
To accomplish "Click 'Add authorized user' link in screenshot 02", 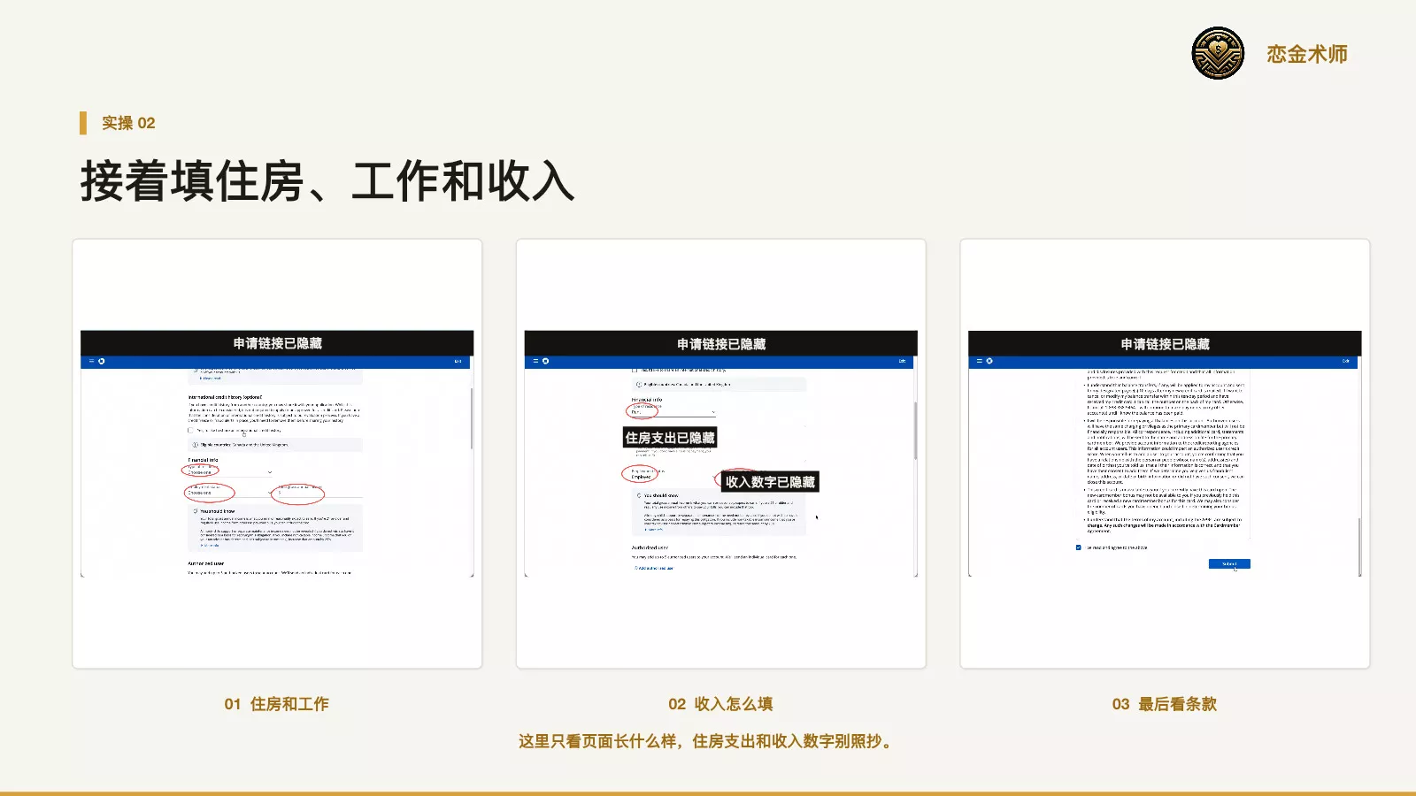I will 654,568.
